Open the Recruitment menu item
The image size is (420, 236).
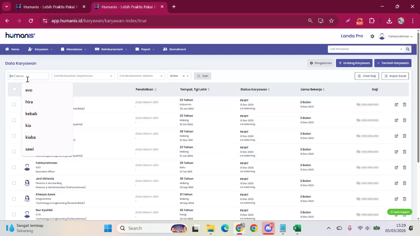175,49
